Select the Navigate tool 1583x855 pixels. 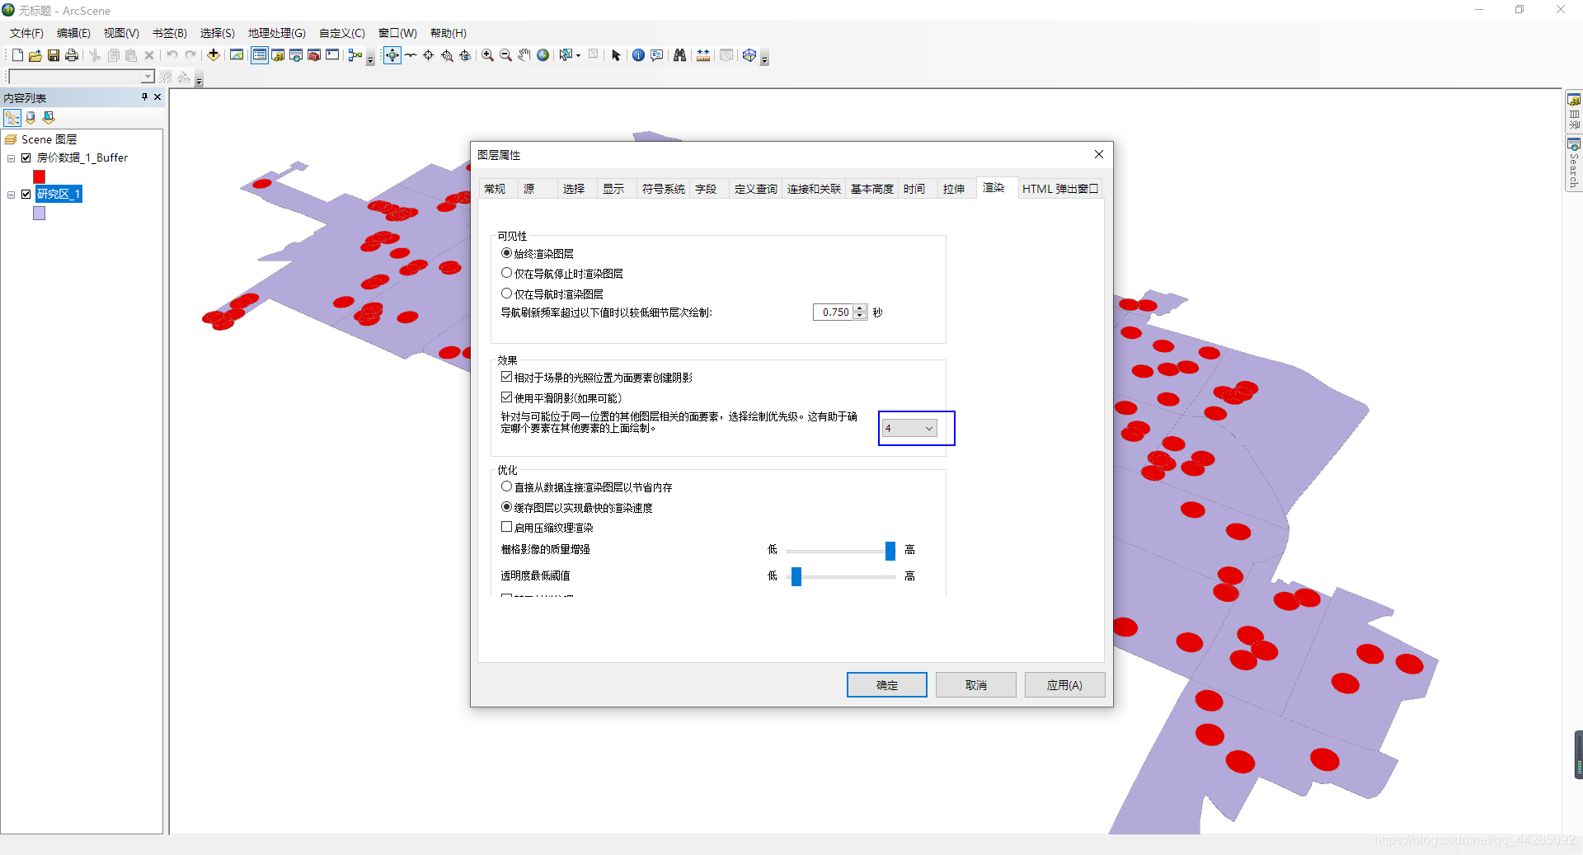[x=392, y=55]
